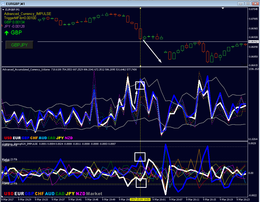Viewport: 260px width, 202px height.
Task: Maximize the EURGBP,M1 chart window
Action: [x=248, y=3]
